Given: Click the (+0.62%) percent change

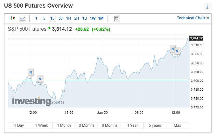Looking at the screenshot, I should [x=101, y=29].
